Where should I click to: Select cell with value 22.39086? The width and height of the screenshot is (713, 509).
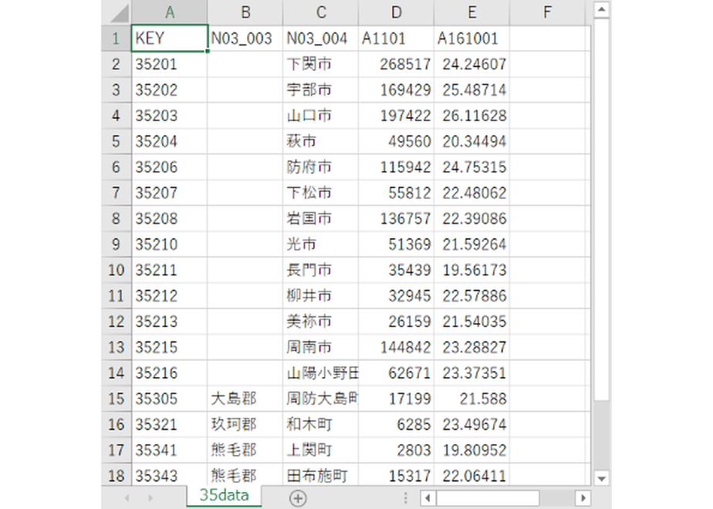point(471,218)
